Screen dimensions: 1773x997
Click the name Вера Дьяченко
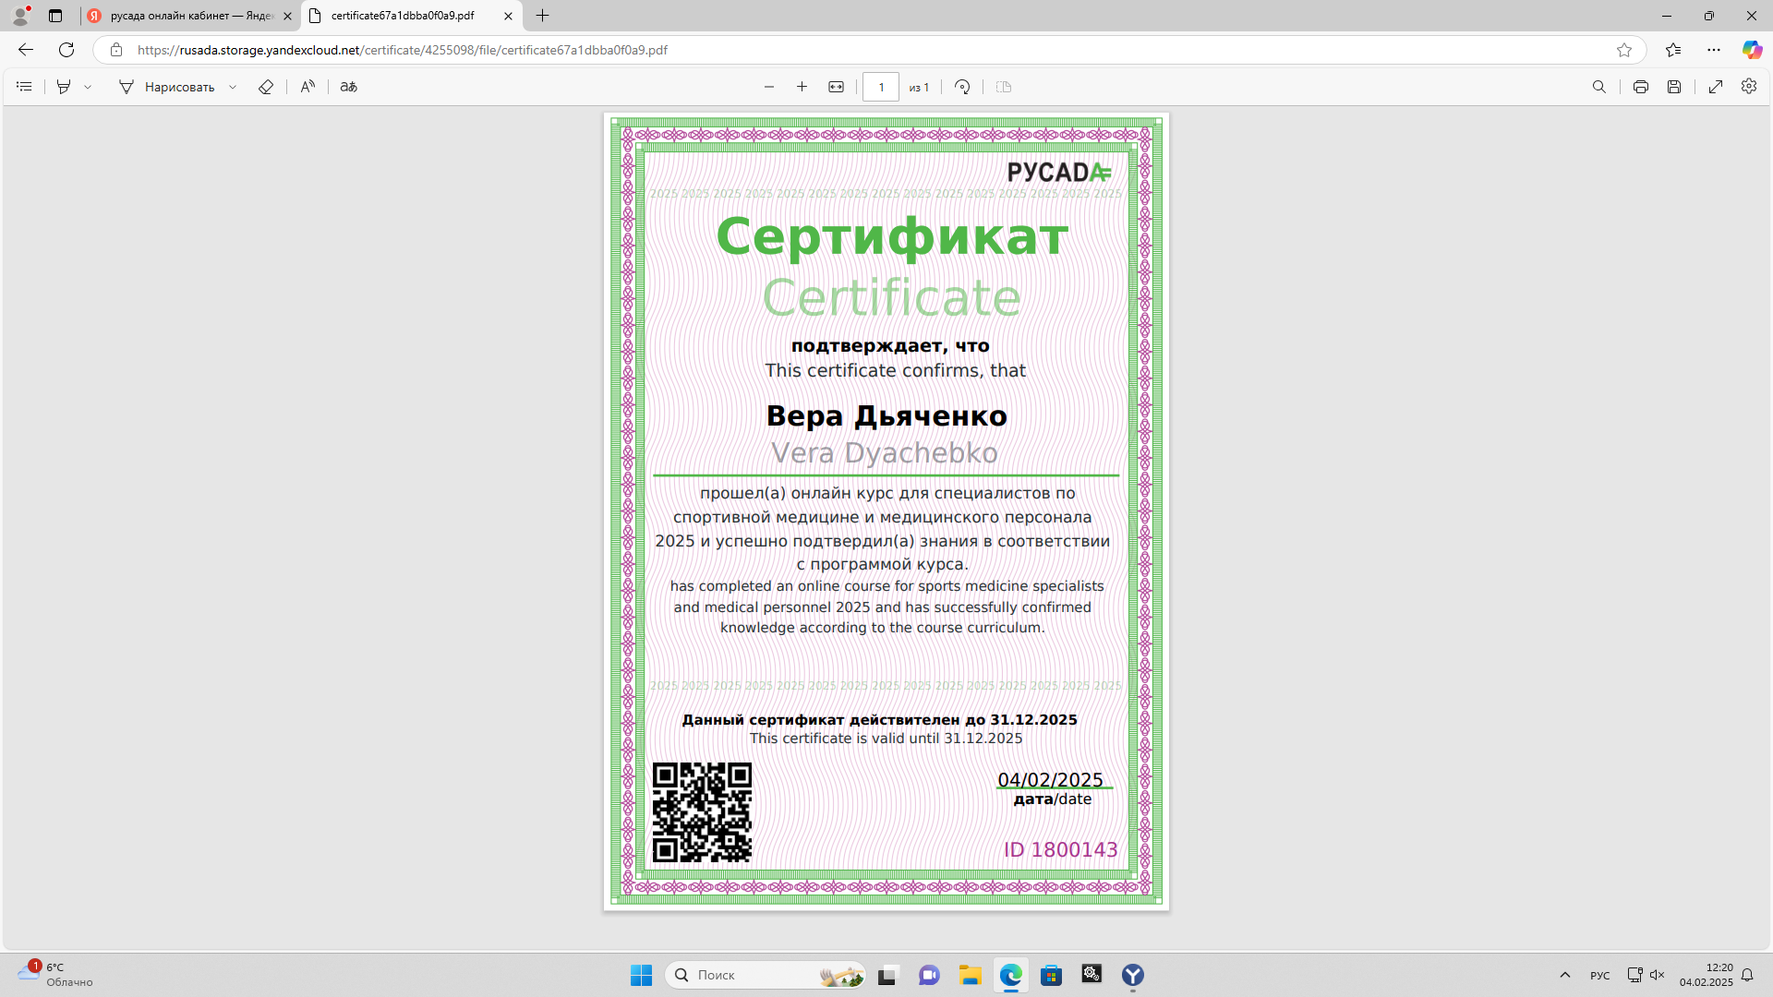click(886, 416)
